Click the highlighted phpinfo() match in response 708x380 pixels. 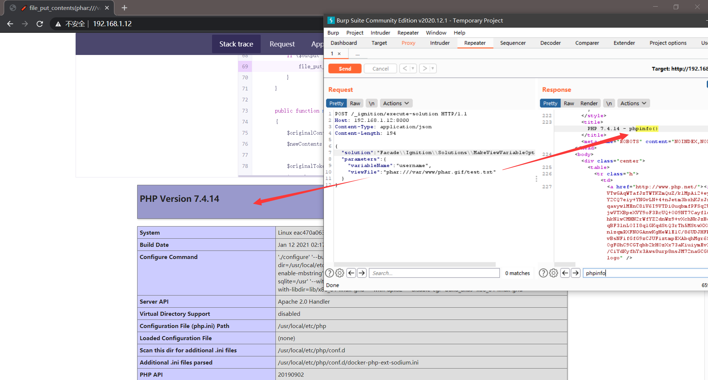[x=646, y=128]
